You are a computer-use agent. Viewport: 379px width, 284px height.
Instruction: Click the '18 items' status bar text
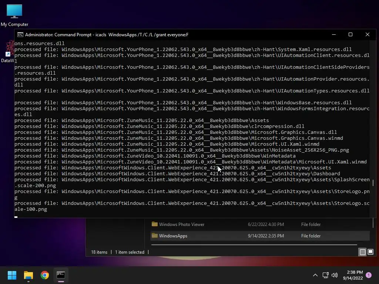point(99,252)
